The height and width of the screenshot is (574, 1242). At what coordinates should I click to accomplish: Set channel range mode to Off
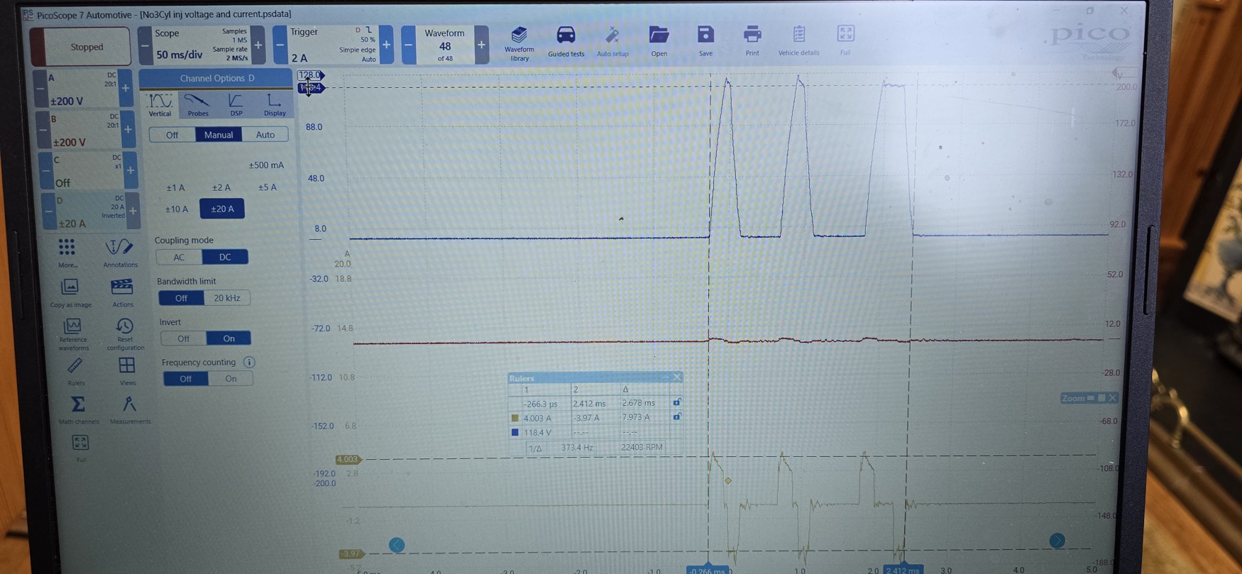coord(172,135)
